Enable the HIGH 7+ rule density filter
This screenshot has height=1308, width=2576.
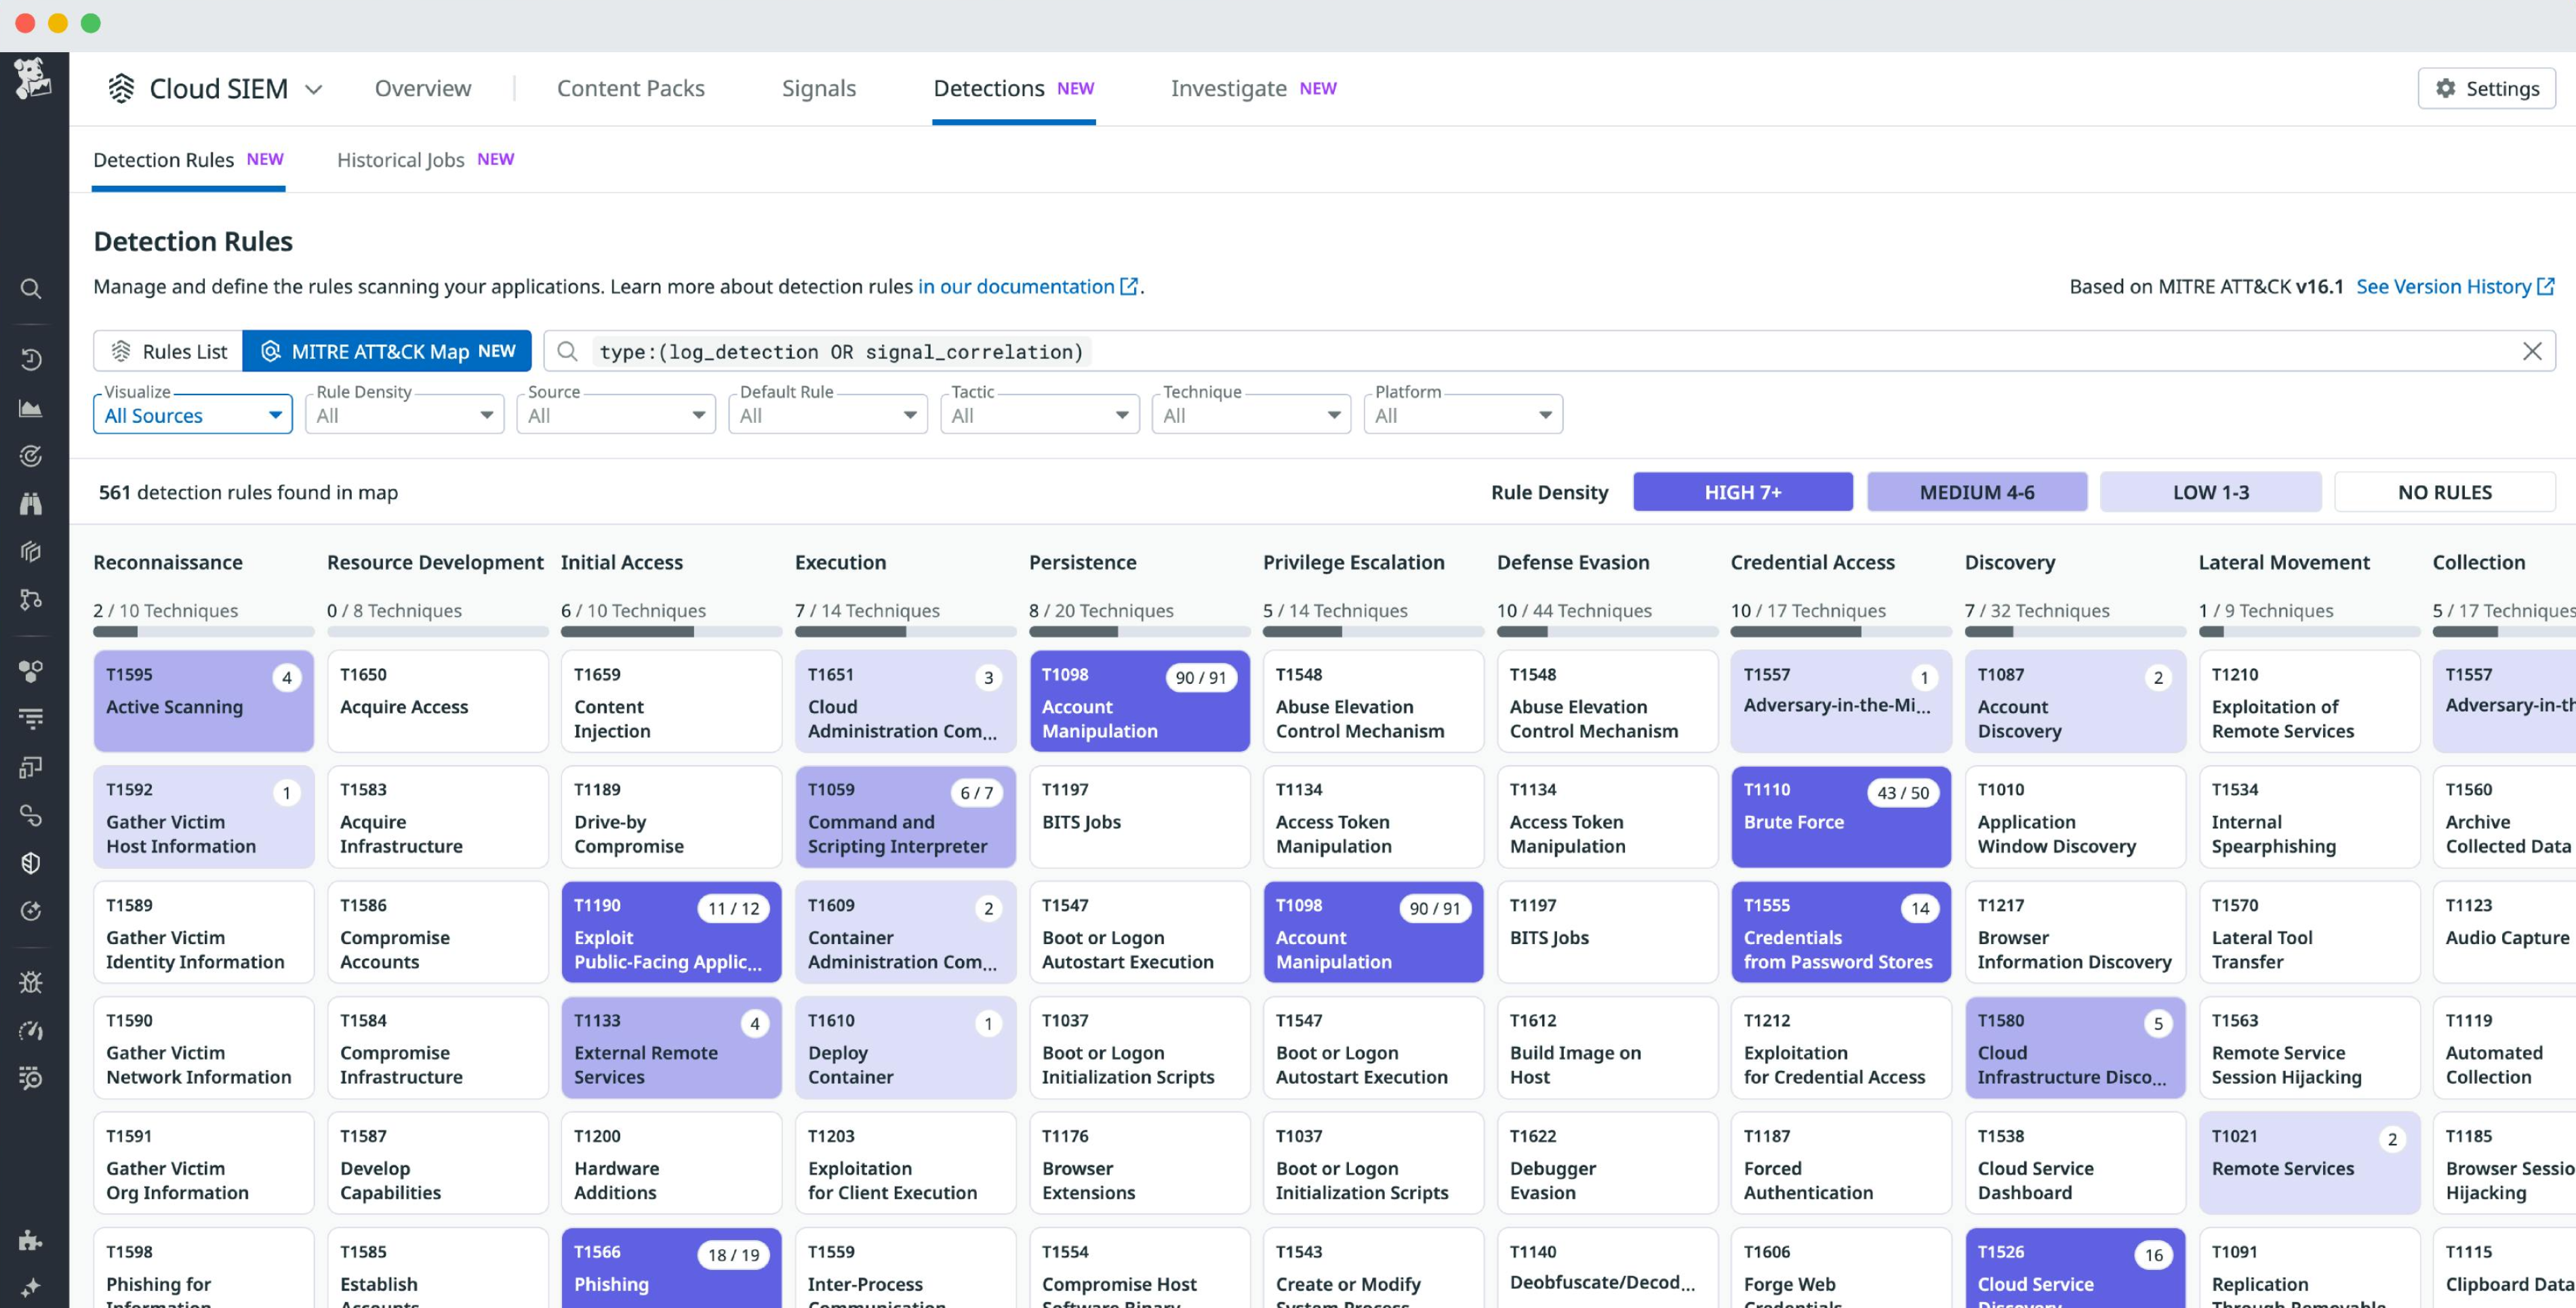1742,491
